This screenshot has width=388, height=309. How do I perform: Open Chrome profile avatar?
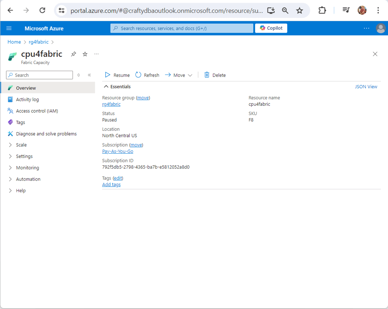[362, 10]
